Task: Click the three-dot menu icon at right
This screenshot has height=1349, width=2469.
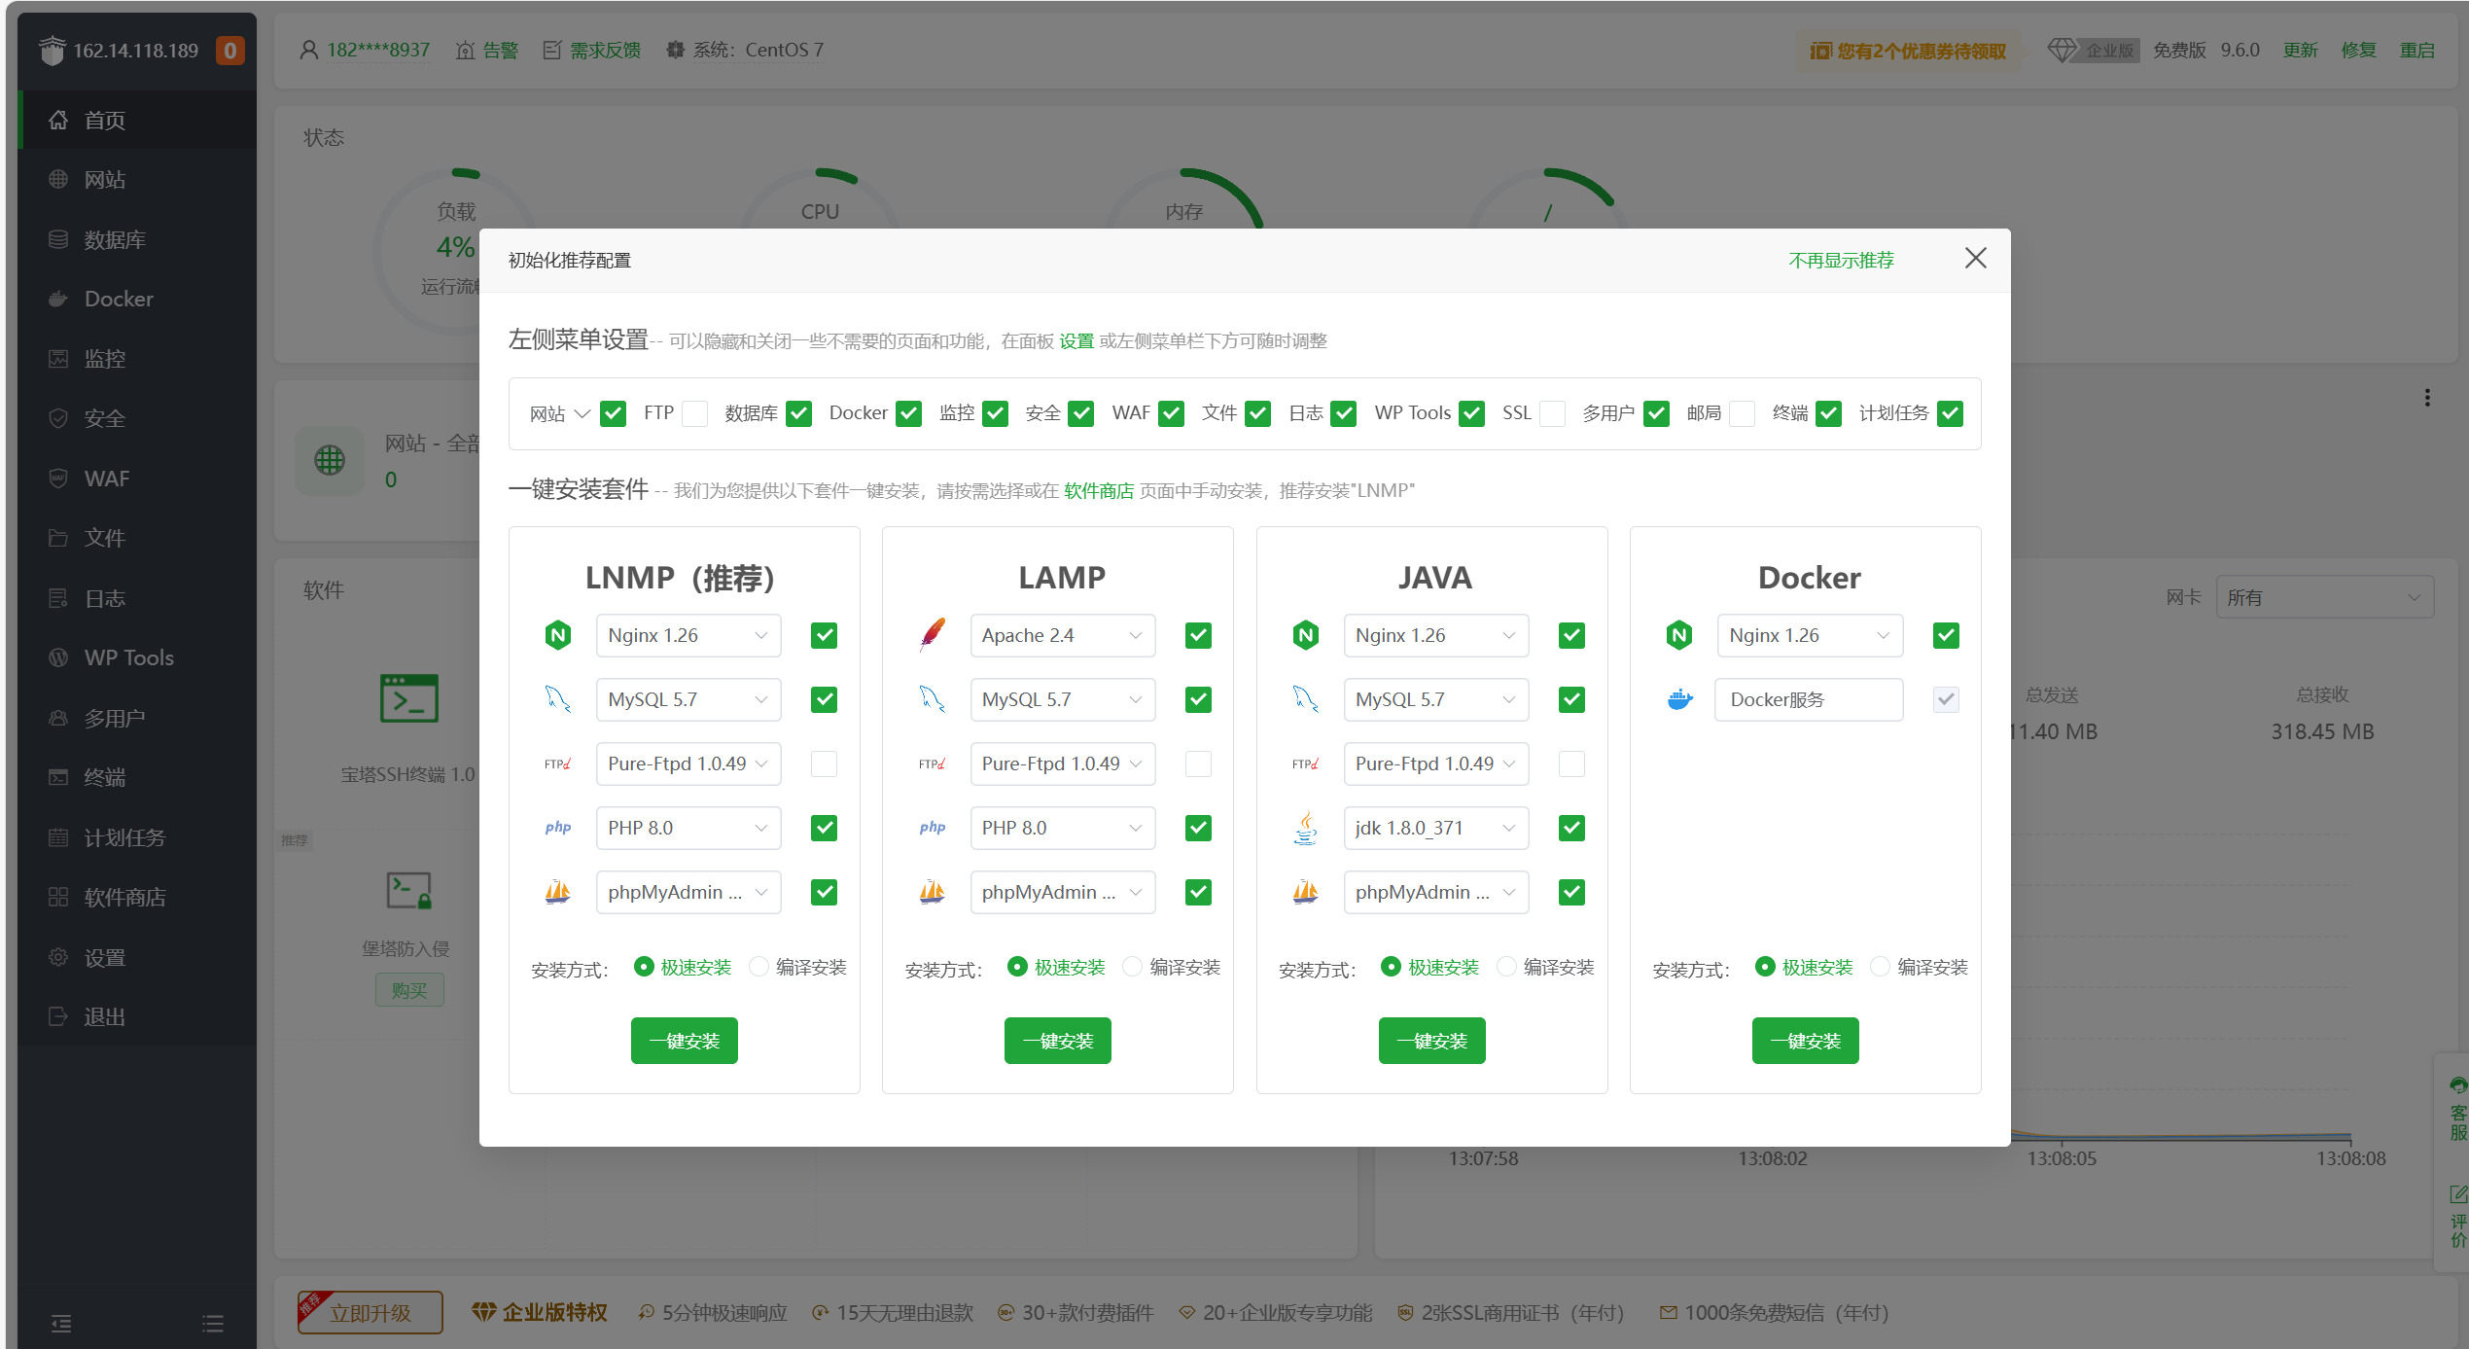Action: (x=2427, y=398)
